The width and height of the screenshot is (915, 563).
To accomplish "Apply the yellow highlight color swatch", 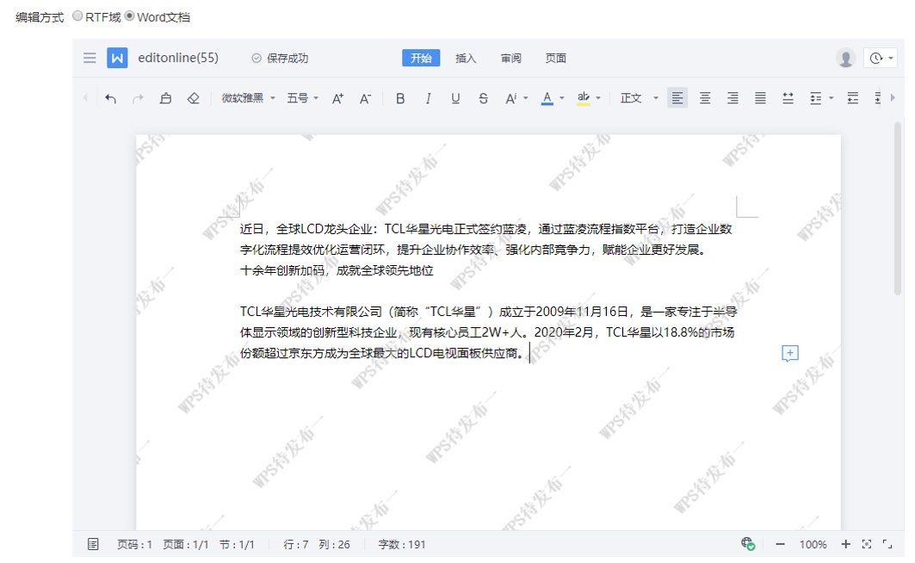I will pyautogui.click(x=583, y=99).
